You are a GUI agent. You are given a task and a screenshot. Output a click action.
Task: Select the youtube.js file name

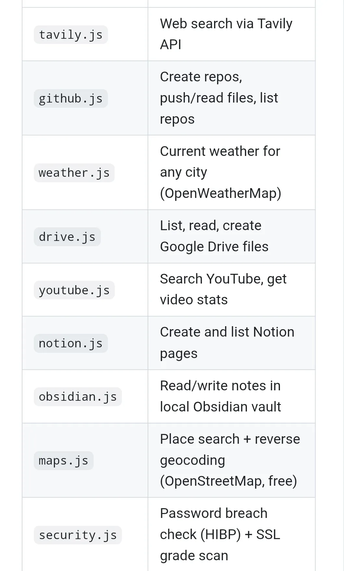click(x=74, y=290)
